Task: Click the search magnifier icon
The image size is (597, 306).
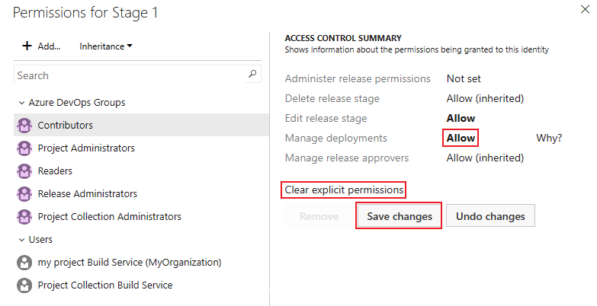Action: (253, 75)
